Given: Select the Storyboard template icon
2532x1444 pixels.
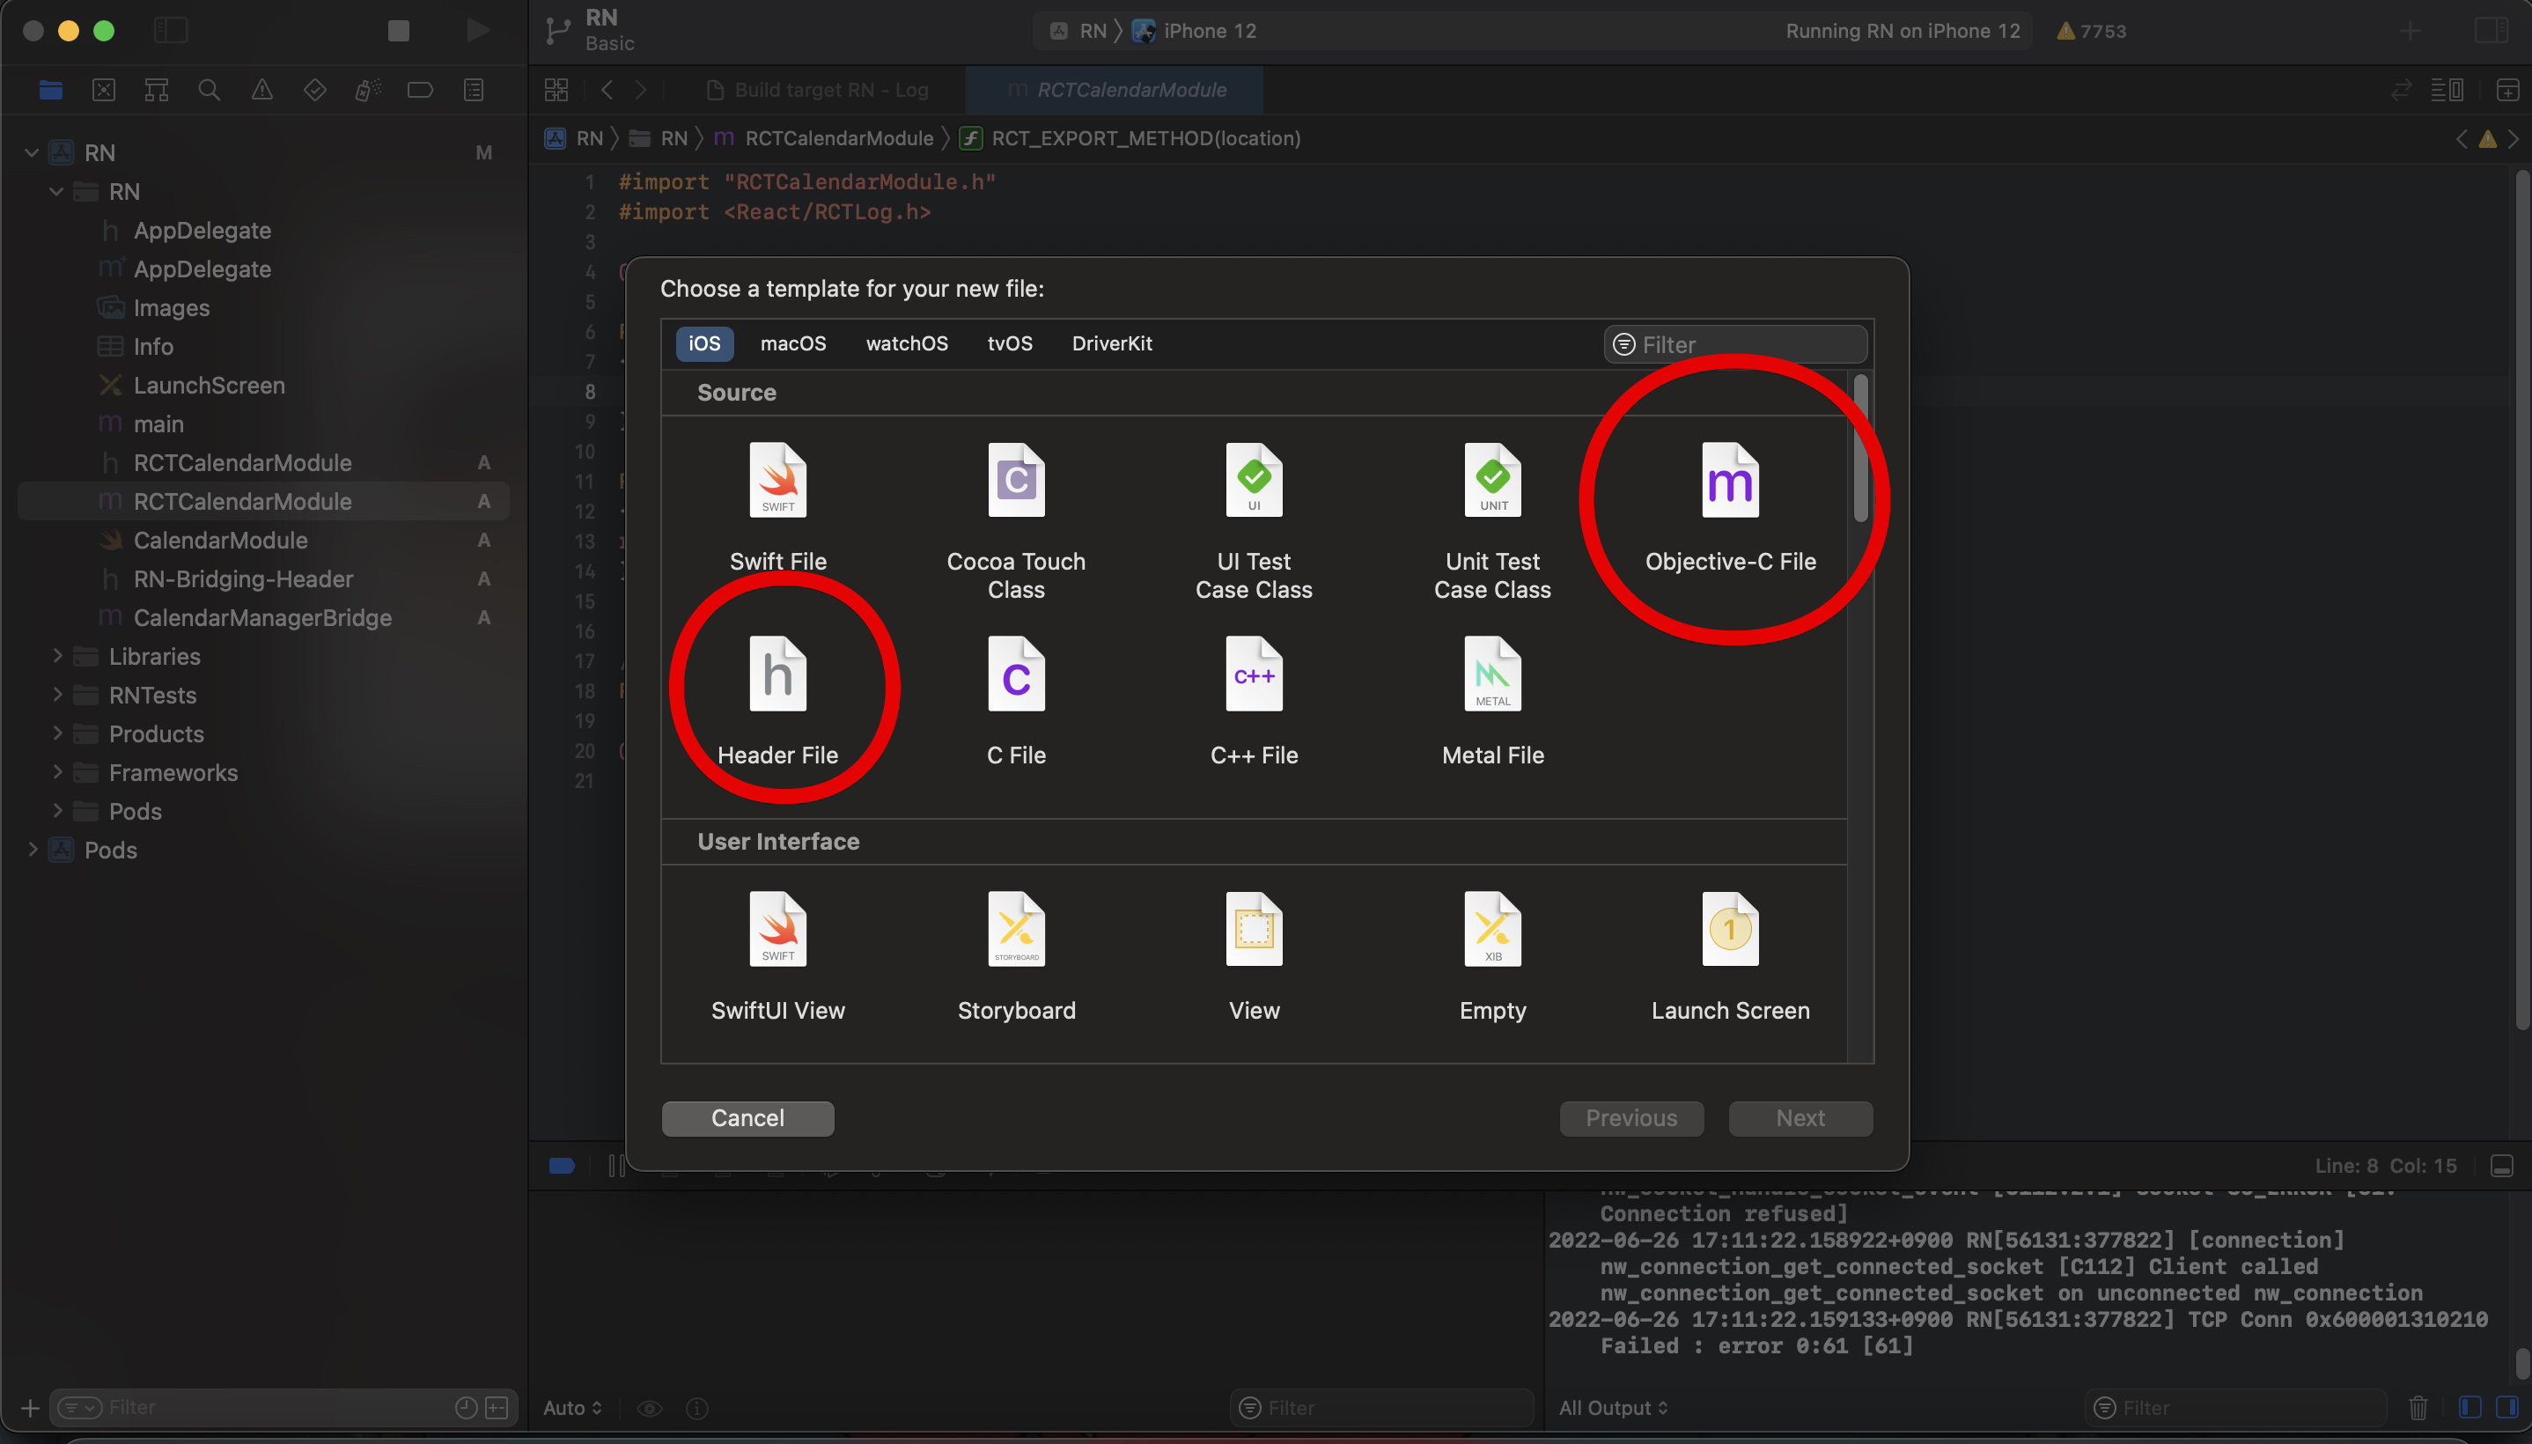Looking at the screenshot, I should pyautogui.click(x=1015, y=929).
